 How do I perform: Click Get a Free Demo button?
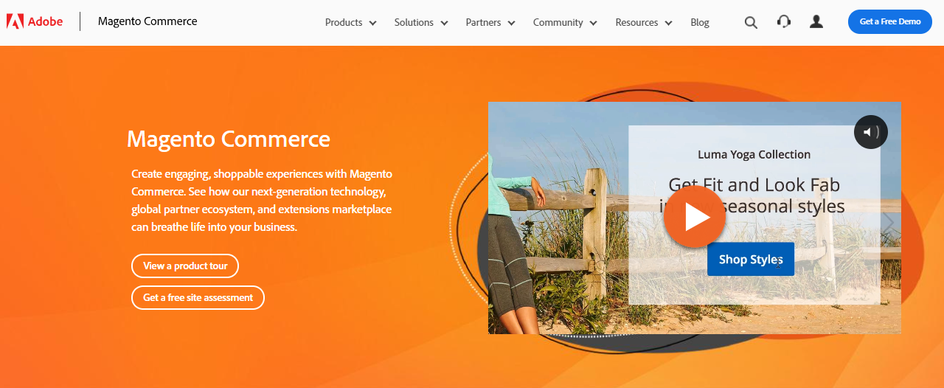[x=889, y=21]
